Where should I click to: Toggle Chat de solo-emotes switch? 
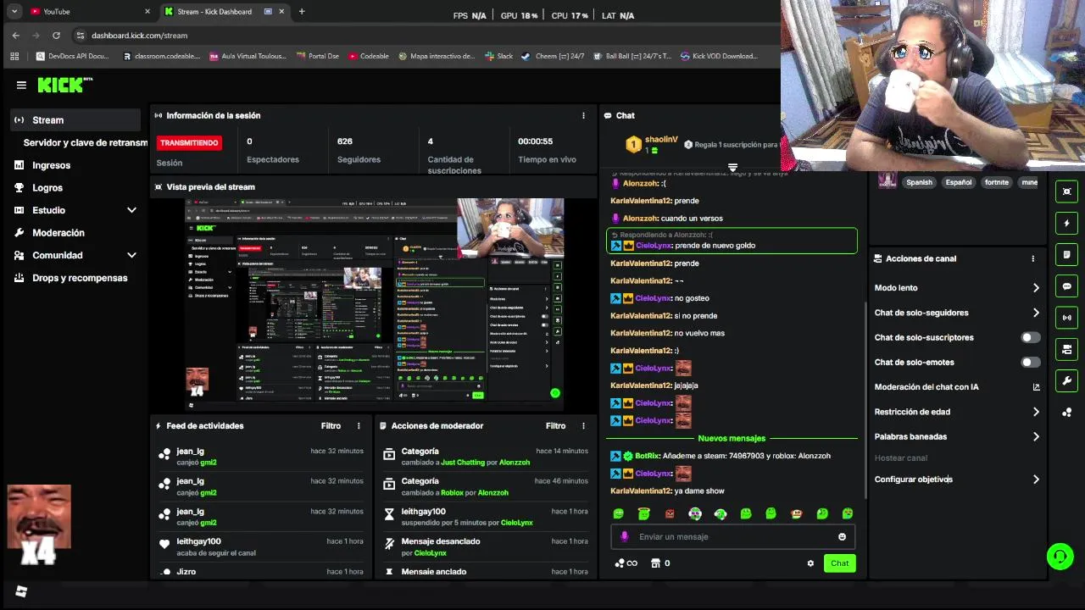tap(1030, 362)
